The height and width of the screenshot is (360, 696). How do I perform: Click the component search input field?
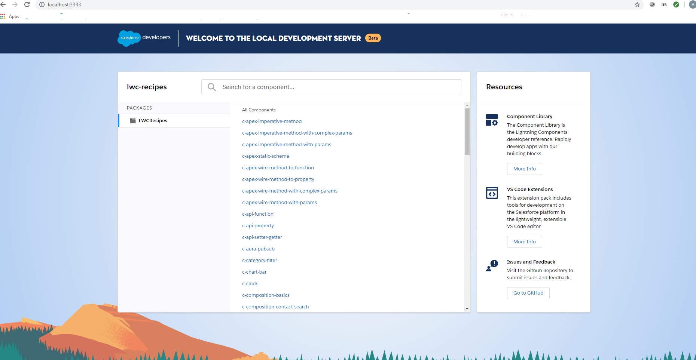[331, 87]
